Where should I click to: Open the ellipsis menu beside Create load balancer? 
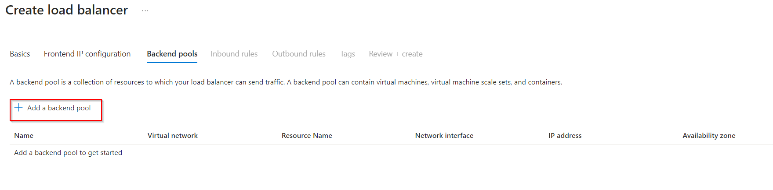(145, 11)
